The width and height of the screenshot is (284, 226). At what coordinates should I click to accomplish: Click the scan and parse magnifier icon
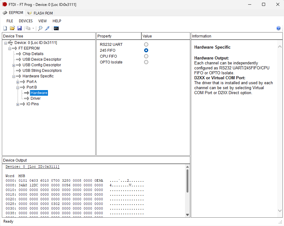click(x=40, y=28)
